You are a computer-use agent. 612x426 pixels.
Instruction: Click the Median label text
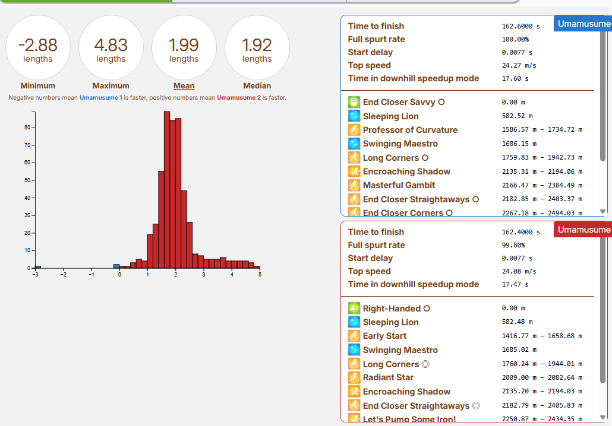[257, 86]
